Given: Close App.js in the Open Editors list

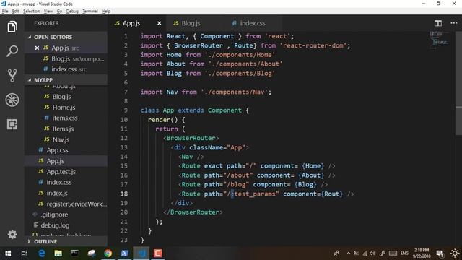Looking at the screenshot, I should (x=37, y=48).
